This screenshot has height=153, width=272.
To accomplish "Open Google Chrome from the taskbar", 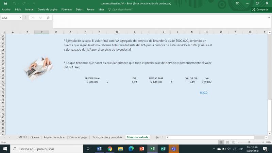I will coord(110,149).
